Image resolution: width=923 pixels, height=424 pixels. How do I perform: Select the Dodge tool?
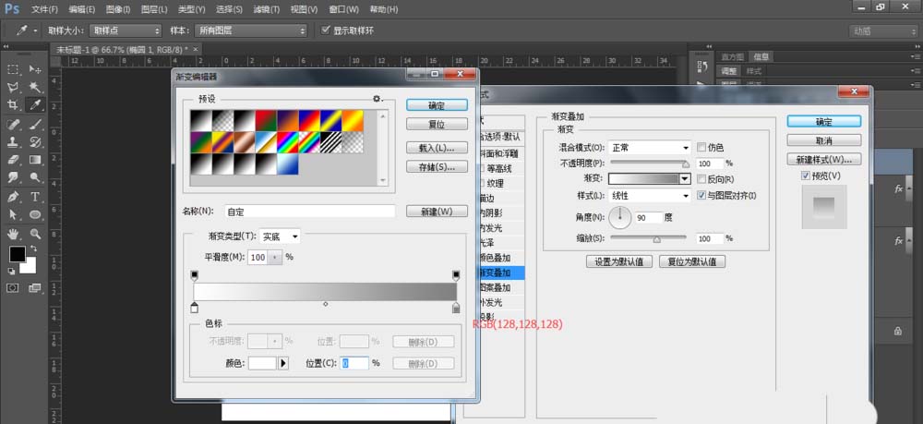point(35,176)
